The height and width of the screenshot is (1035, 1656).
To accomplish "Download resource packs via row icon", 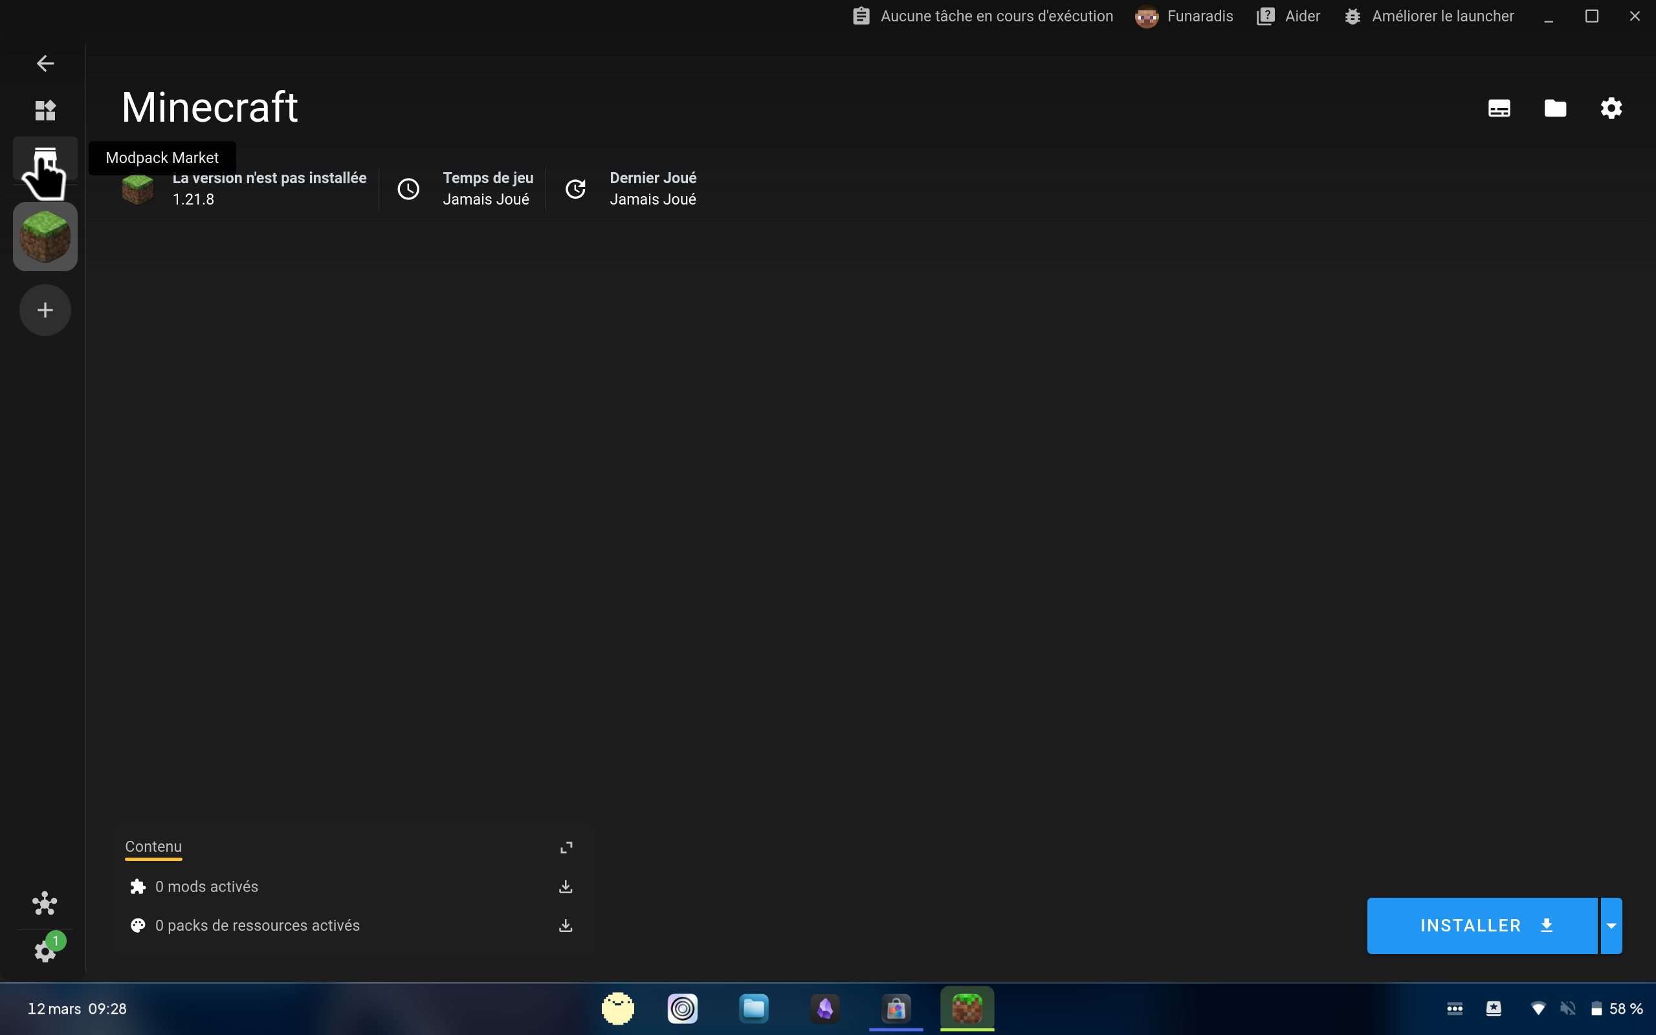I will pos(566,926).
